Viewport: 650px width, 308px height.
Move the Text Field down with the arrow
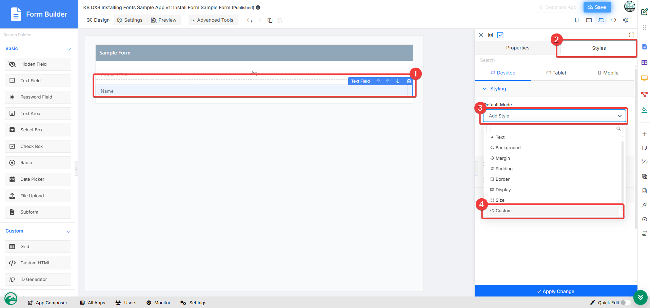point(398,81)
